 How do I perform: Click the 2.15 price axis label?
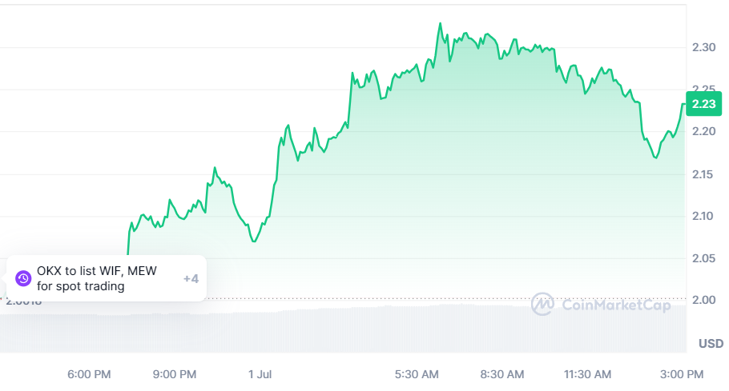pyautogui.click(x=704, y=174)
